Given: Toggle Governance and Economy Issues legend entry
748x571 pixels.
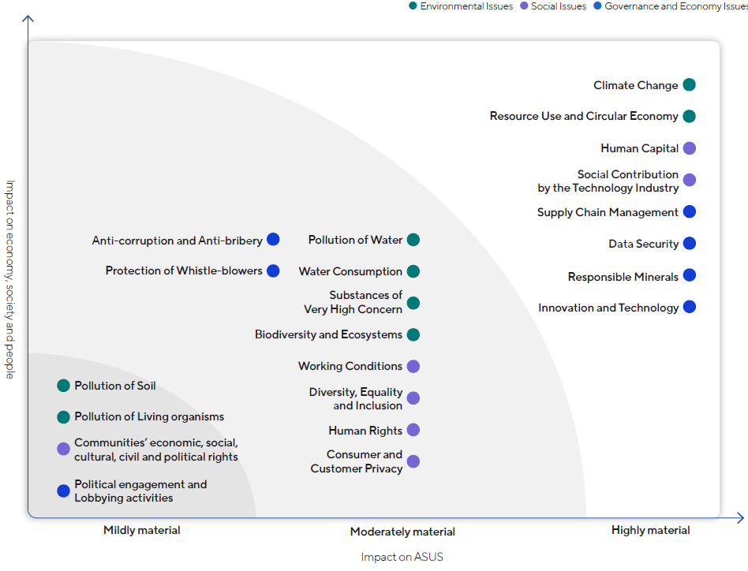Looking at the screenshot, I should click(x=671, y=6).
